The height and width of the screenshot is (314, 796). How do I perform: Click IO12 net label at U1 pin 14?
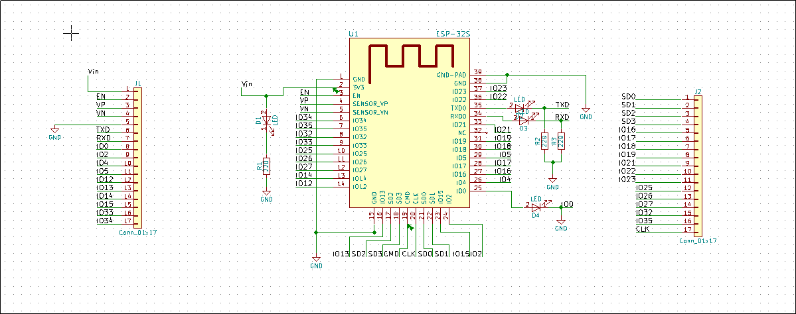304,183
